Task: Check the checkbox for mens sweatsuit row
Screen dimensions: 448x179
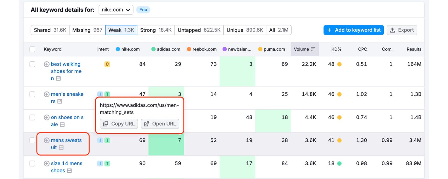Action: pos(32,140)
